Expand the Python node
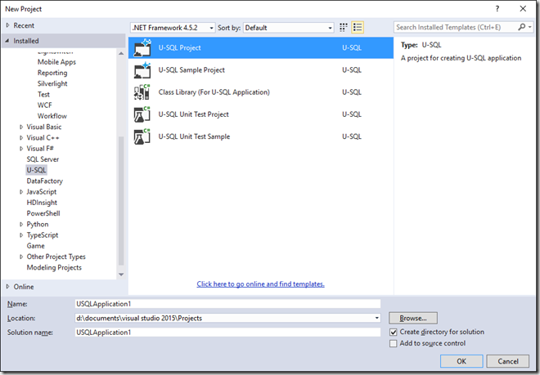Image resolution: width=540 pixels, height=375 pixels. 21,225
